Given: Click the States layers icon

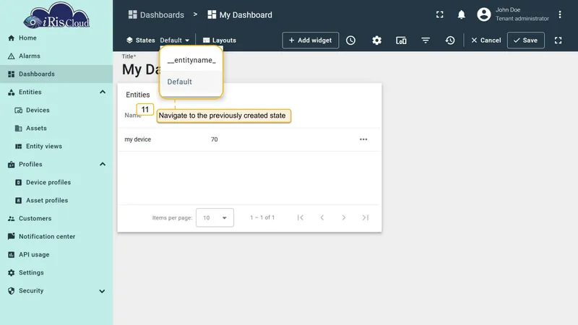Looking at the screenshot, I should pos(129,40).
